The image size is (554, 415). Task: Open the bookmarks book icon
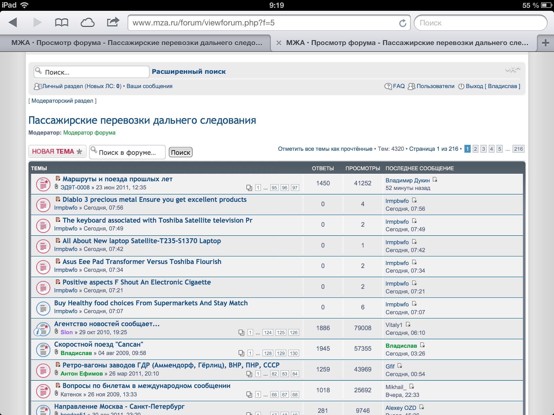coord(61,23)
